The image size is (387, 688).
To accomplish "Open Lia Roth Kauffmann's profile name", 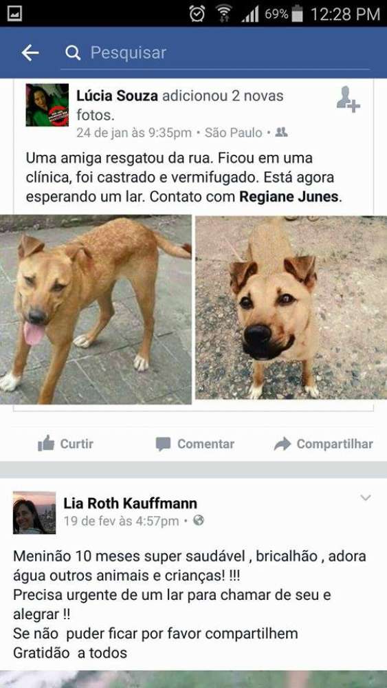I will tap(130, 504).
